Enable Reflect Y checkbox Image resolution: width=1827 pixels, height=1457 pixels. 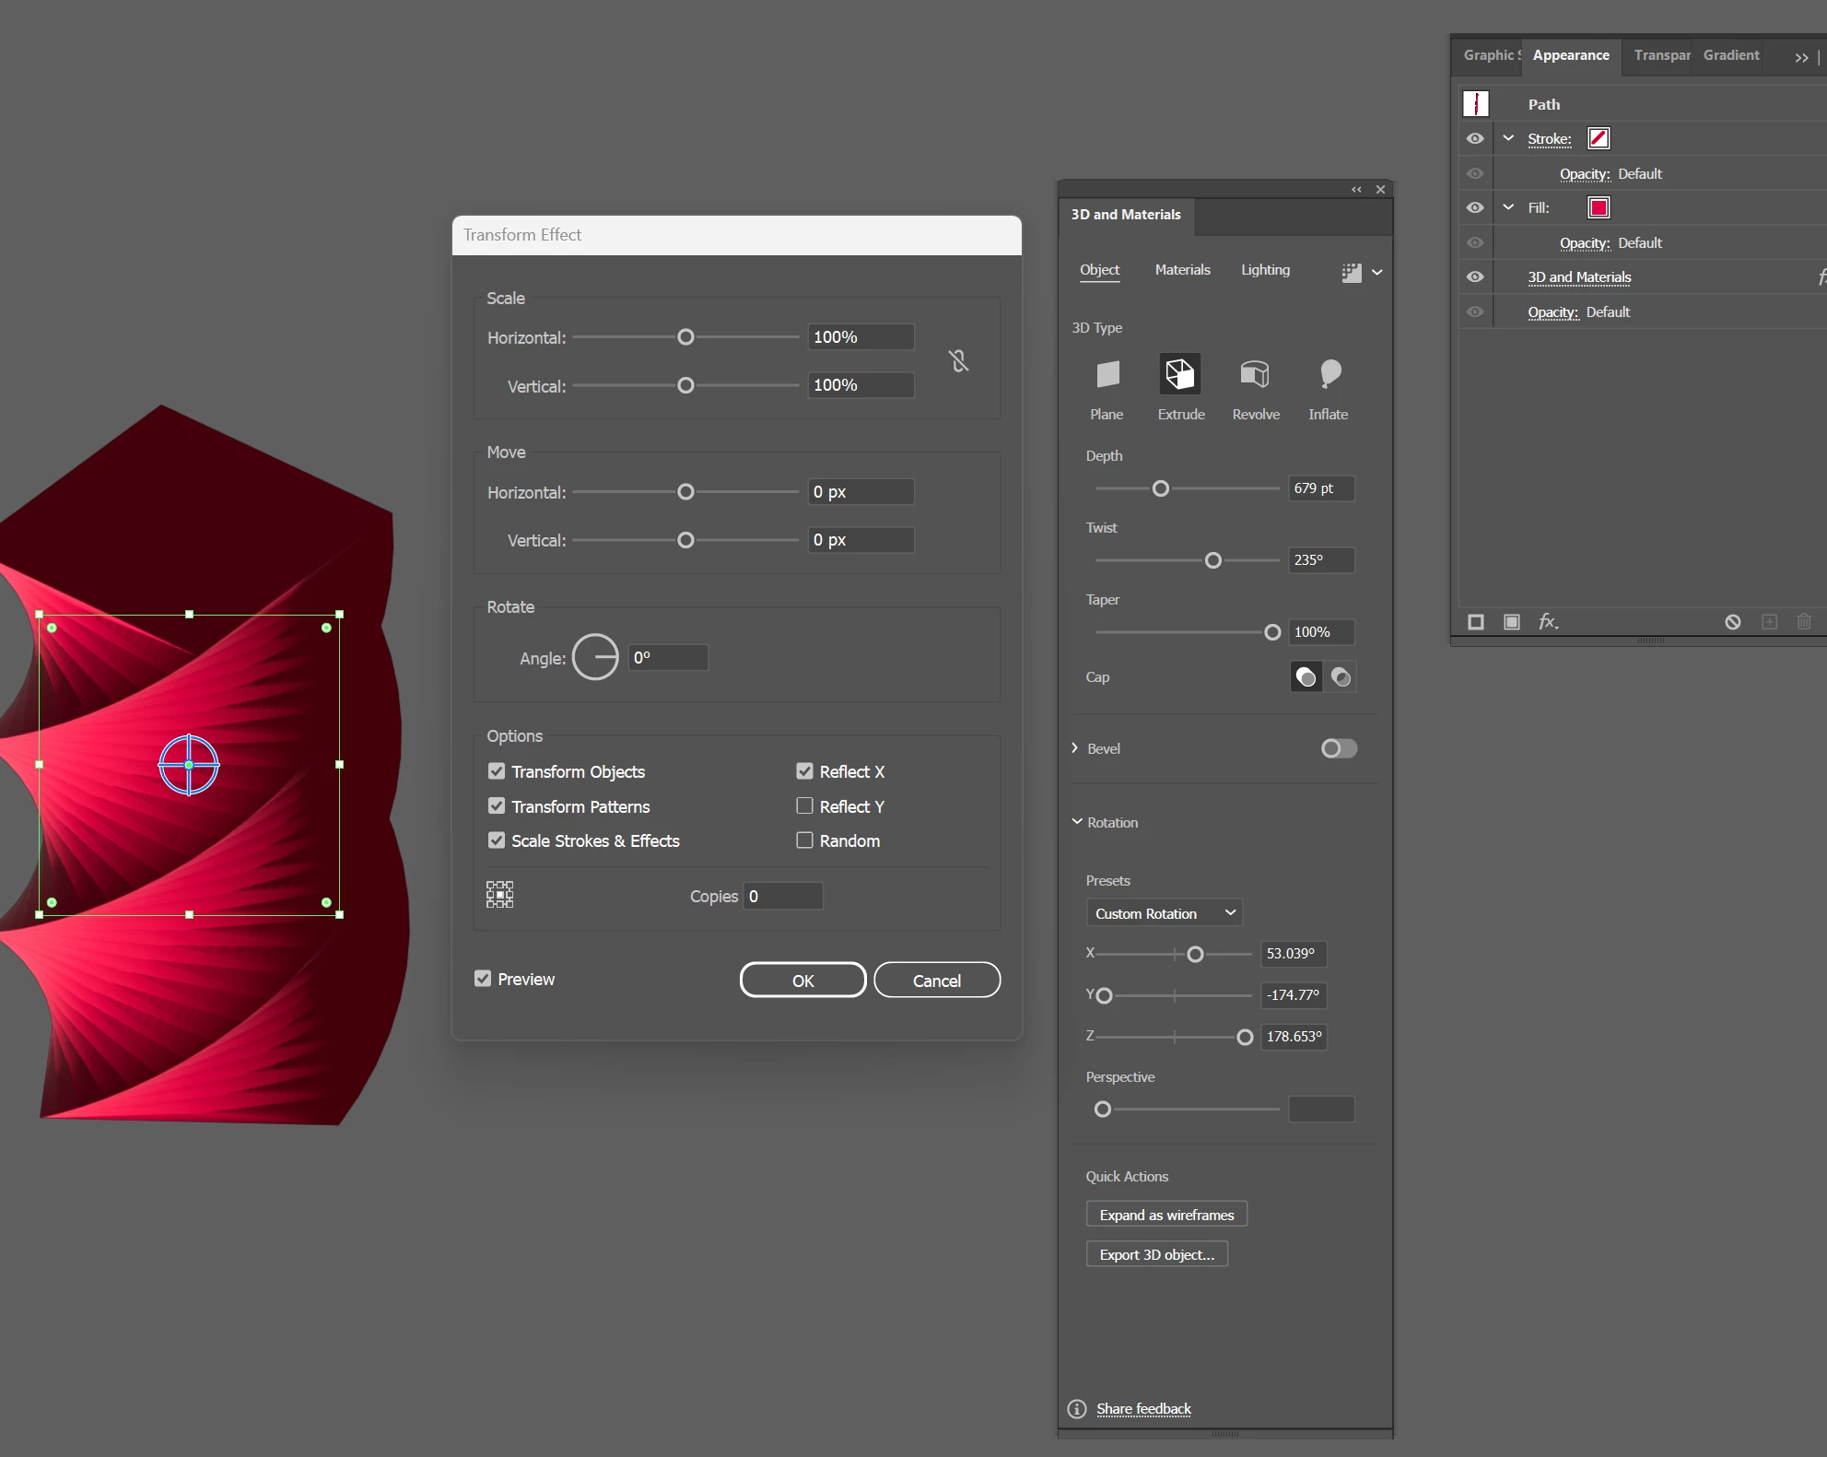(x=804, y=806)
